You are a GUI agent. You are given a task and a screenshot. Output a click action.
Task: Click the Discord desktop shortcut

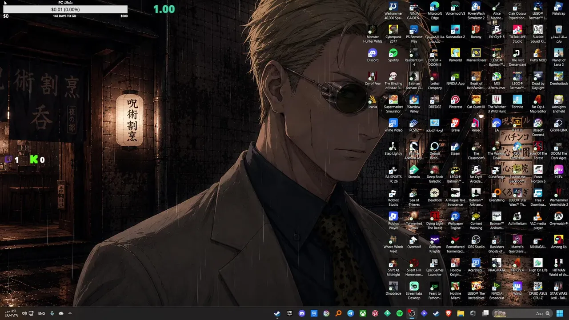tap(373, 55)
